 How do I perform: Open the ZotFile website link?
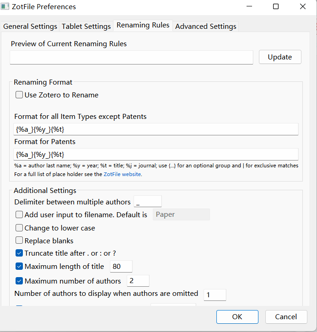tap(122, 174)
